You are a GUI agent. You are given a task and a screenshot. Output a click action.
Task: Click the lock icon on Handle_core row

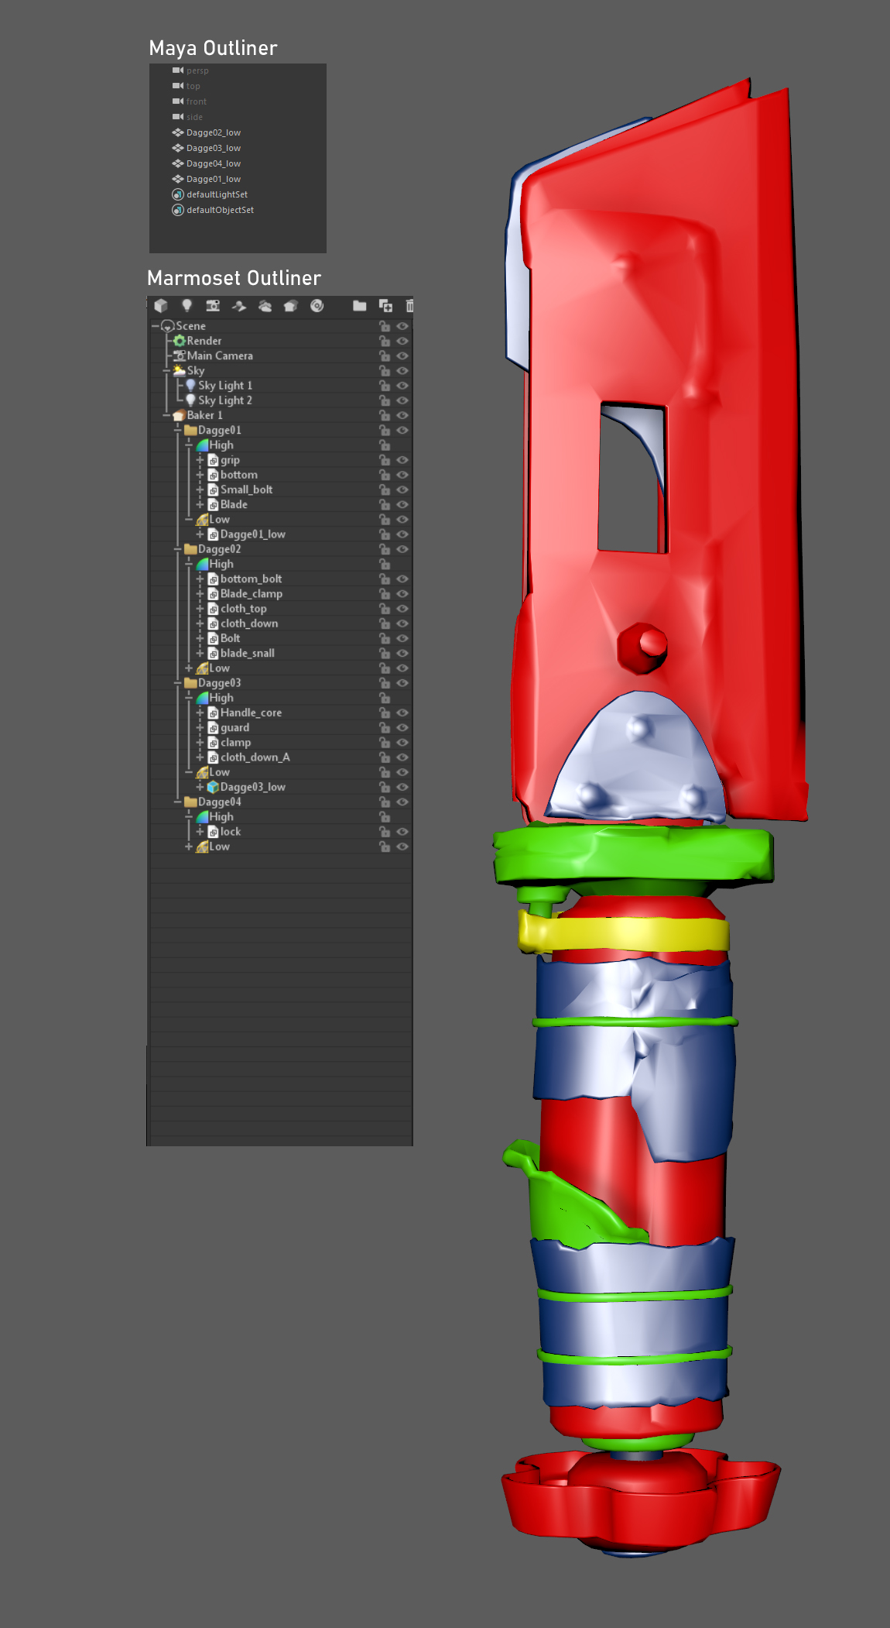coord(384,713)
